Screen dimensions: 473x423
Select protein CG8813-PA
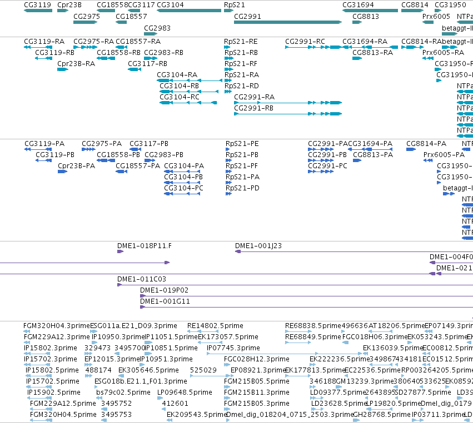click(x=357, y=160)
